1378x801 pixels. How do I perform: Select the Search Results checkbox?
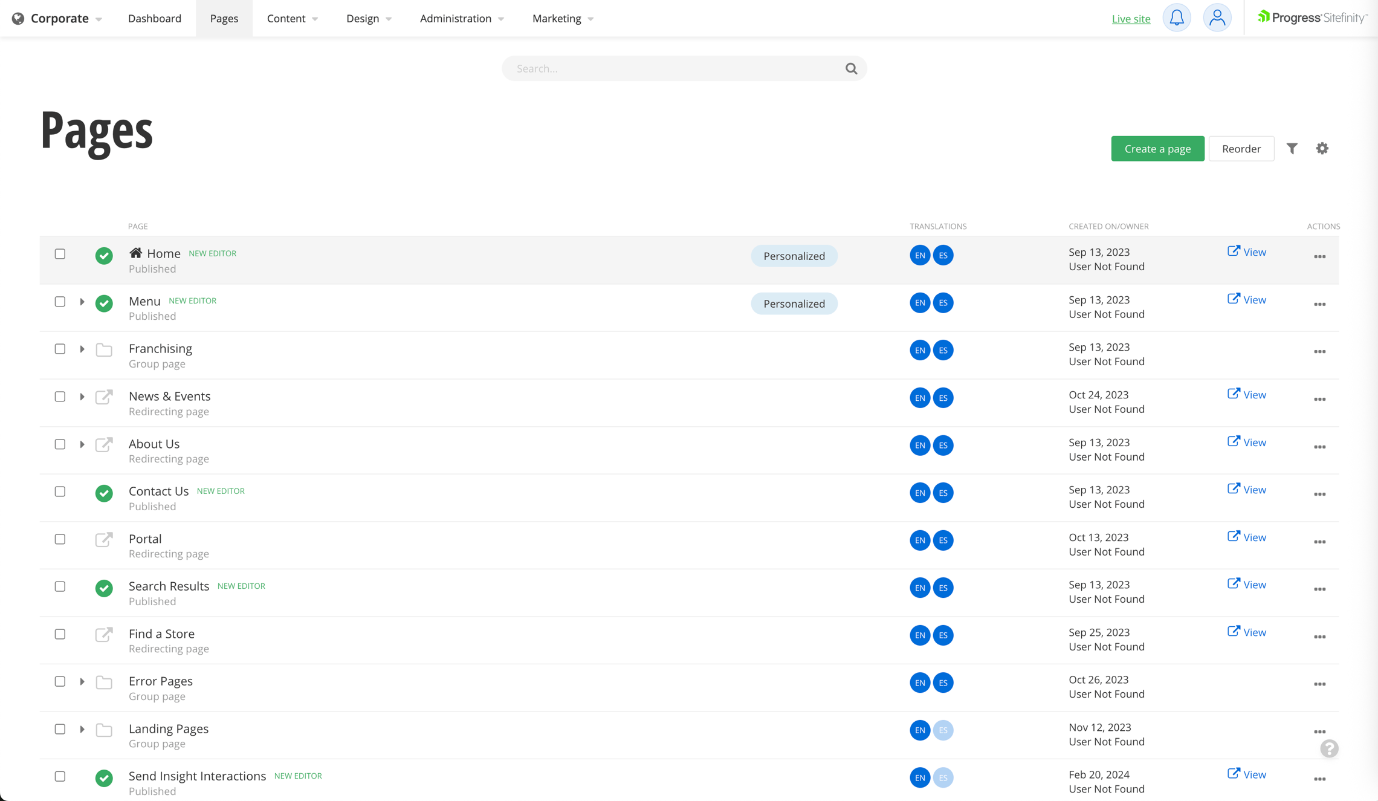click(x=60, y=586)
